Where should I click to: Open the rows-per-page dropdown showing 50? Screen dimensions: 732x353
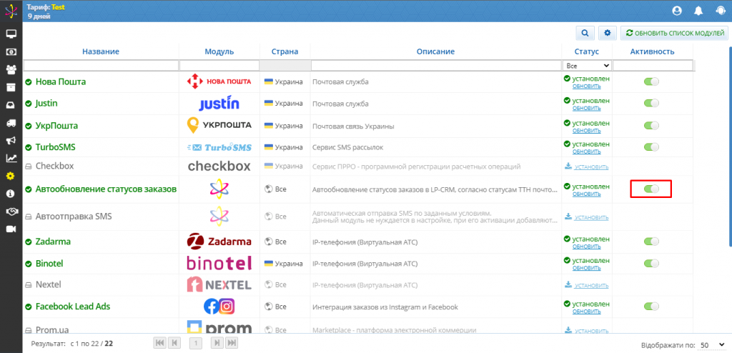point(711,345)
